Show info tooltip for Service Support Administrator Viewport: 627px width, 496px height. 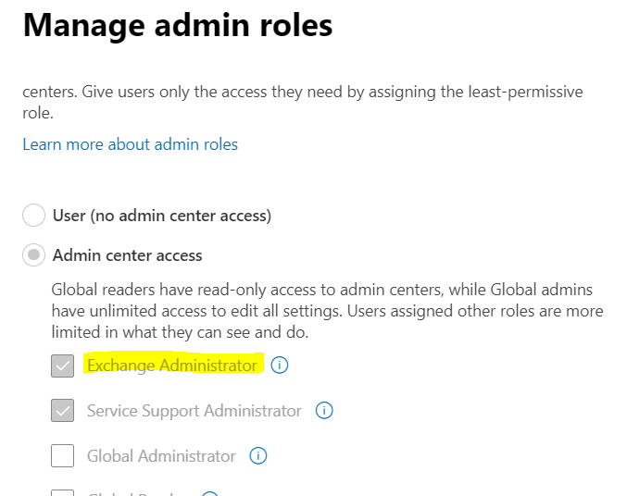tap(324, 410)
